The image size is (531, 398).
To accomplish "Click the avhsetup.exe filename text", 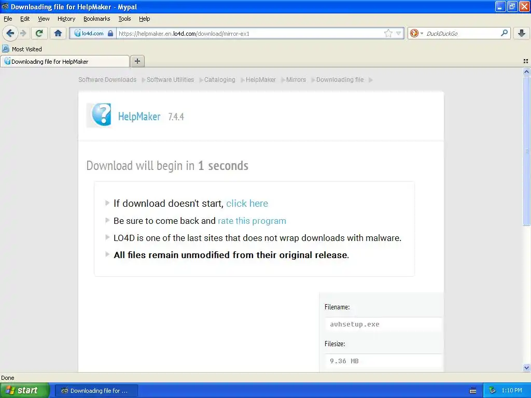I will coord(355,324).
